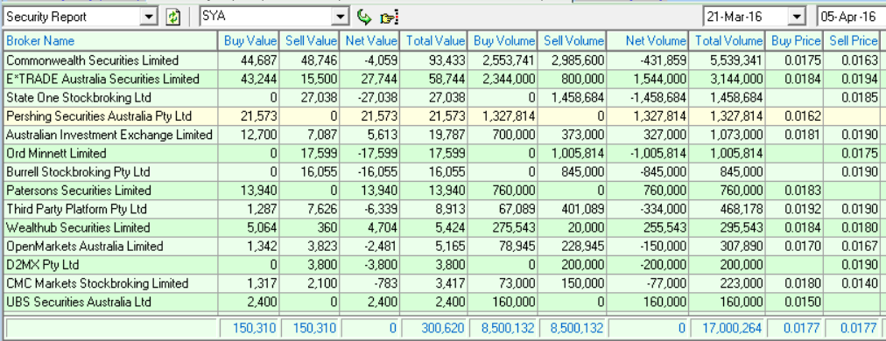Click the 05-Apr-16 end date field

click(851, 17)
